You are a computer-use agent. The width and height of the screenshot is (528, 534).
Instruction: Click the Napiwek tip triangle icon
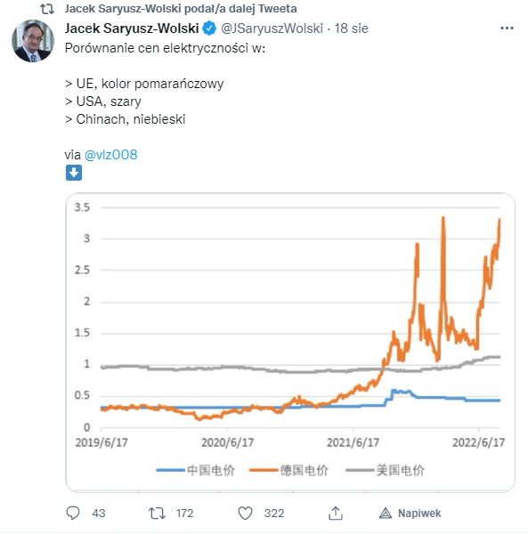[x=386, y=513]
